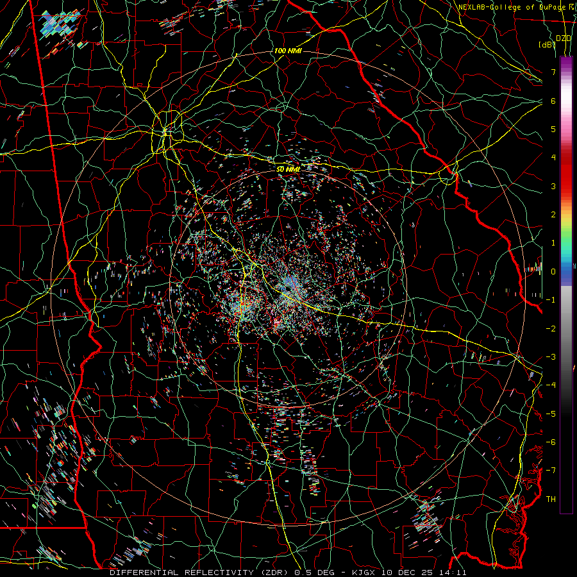Click the -2 value on the ZDR scale
Image resolution: width=577 pixels, height=577 pixels.
[x=551, y=329]
